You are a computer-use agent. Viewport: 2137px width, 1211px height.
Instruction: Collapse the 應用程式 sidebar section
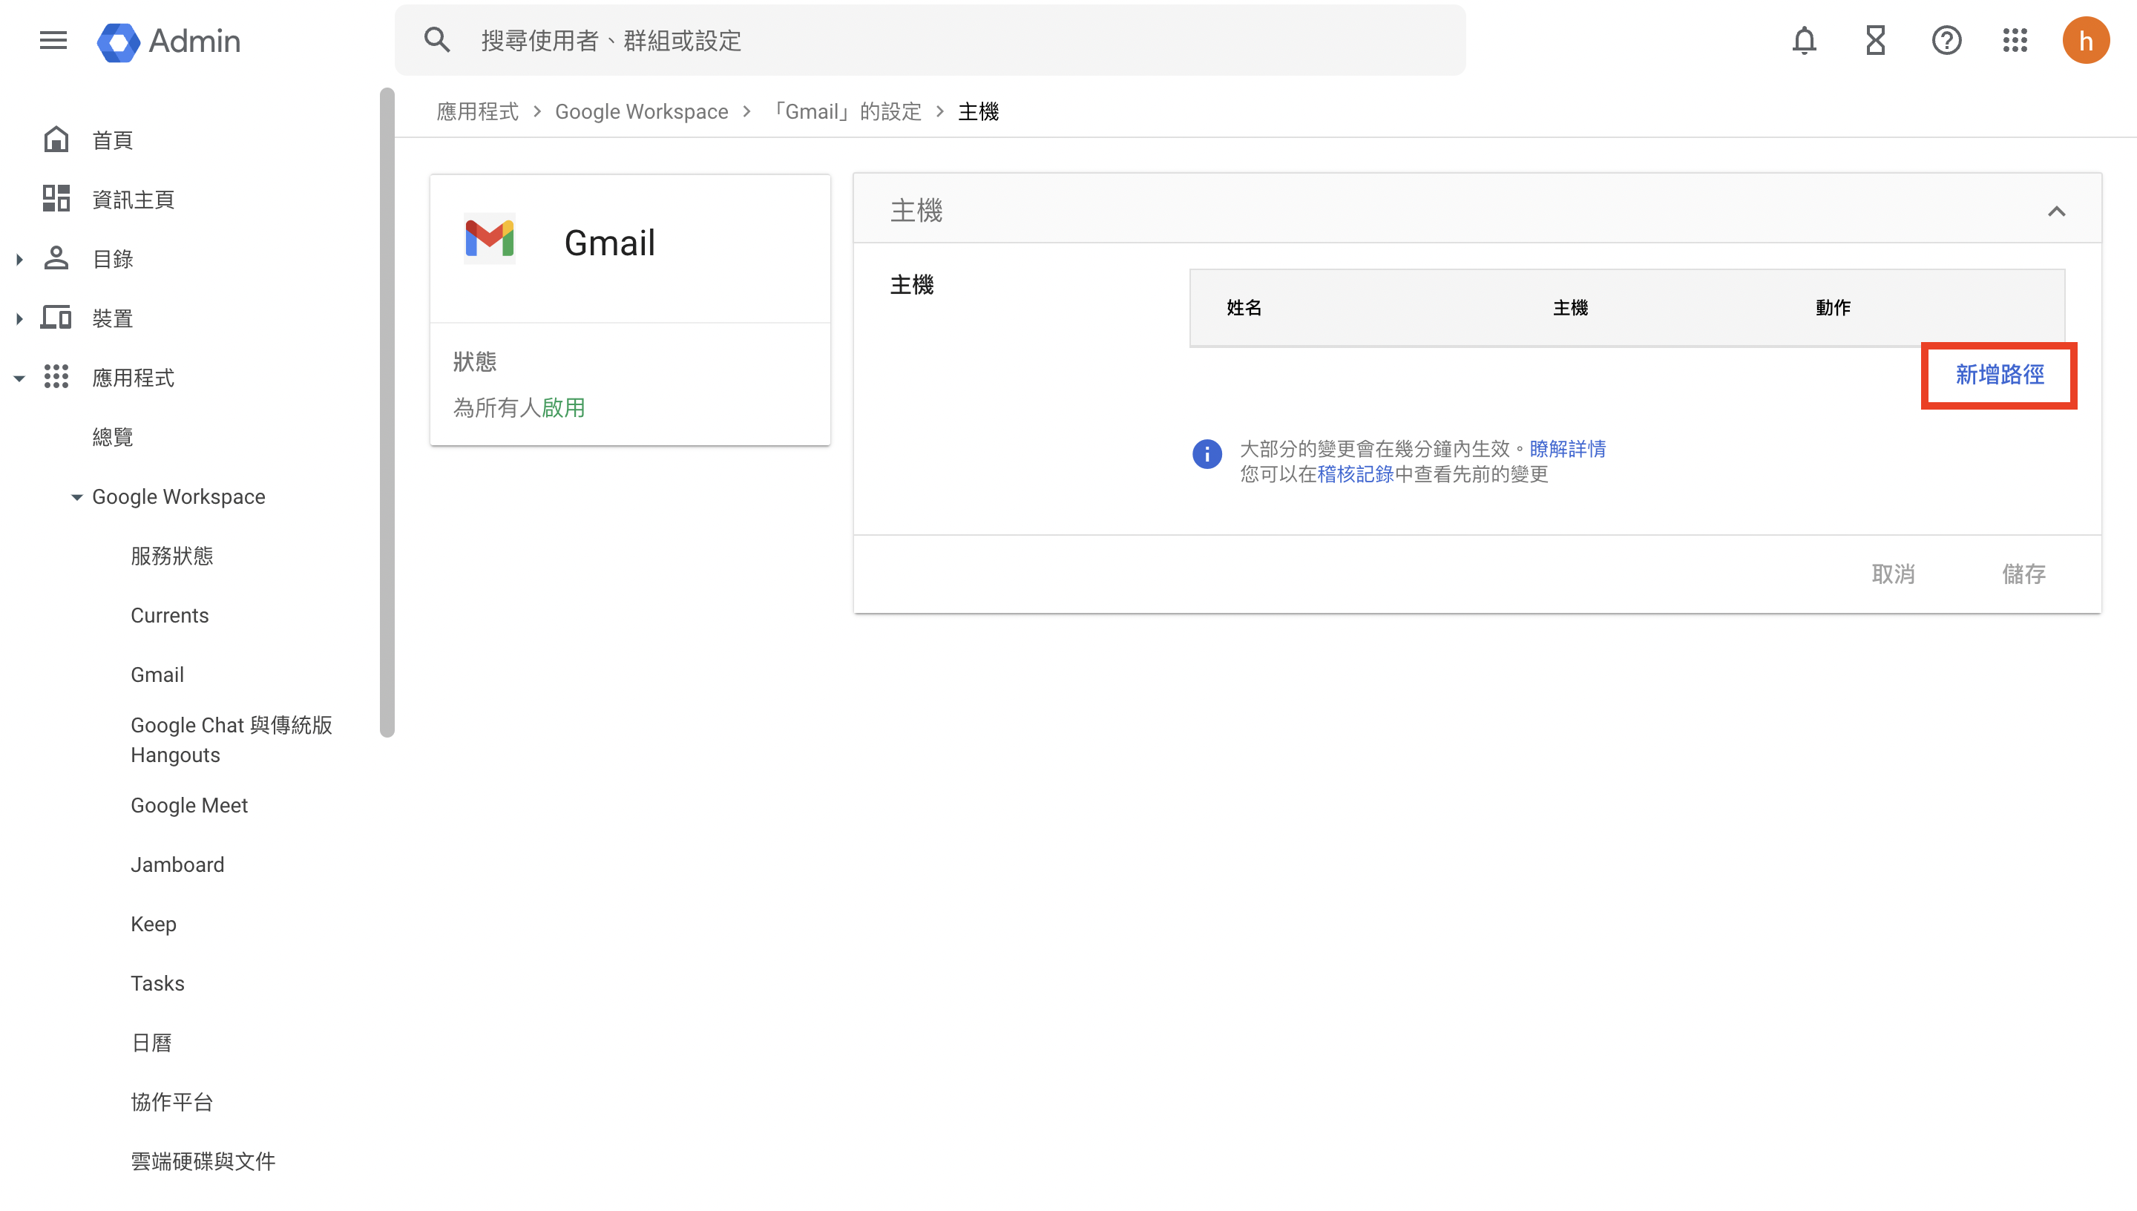tap(19, 378)
